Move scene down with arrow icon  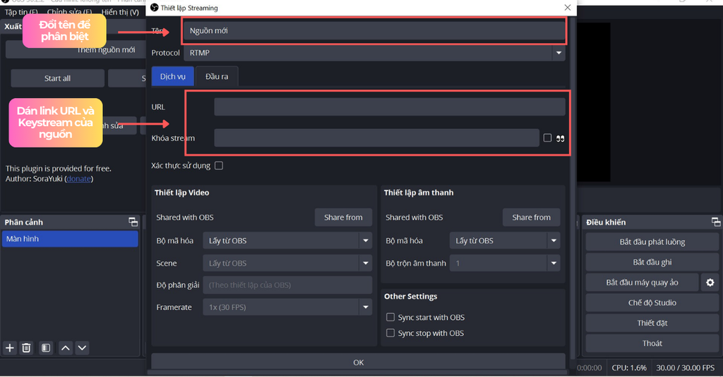click(x=82, y=348)
